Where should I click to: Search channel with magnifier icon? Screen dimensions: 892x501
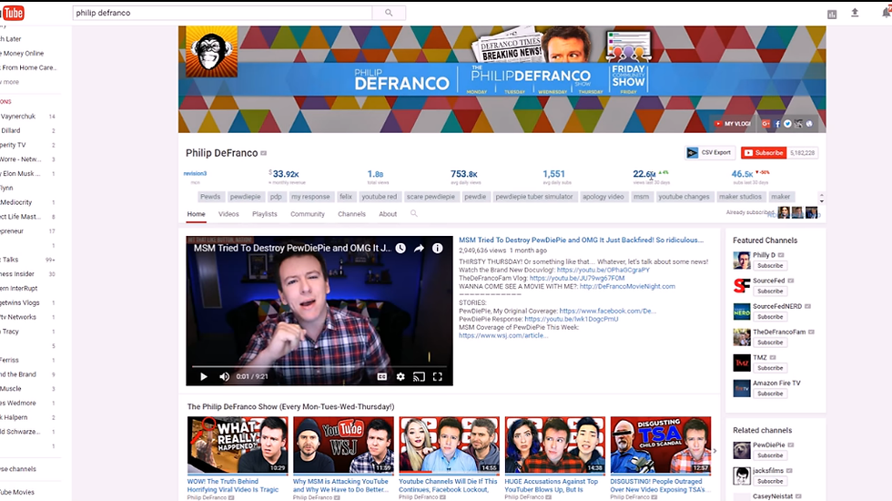pyautogui.click(x=413, y=213)
